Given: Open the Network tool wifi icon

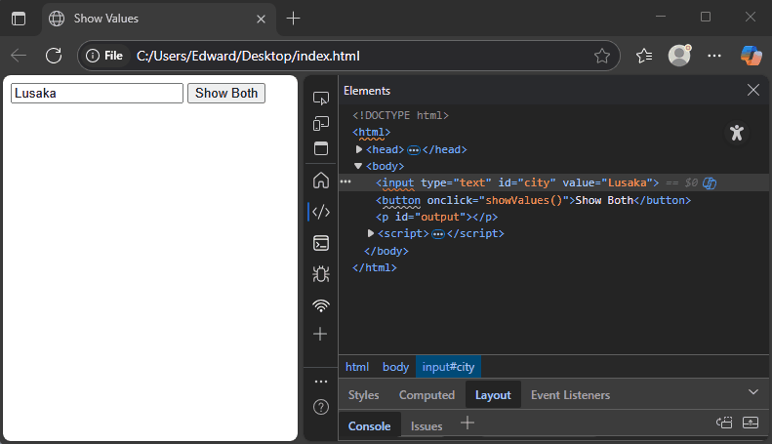Looking at the screenshot, I should click(x=321, y=305).
